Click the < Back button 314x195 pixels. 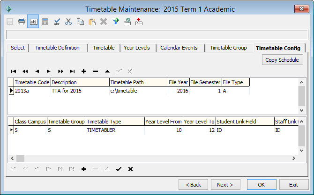(x=193, y=185)
